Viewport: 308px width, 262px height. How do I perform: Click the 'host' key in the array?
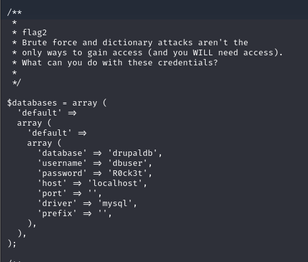point(52,183)
